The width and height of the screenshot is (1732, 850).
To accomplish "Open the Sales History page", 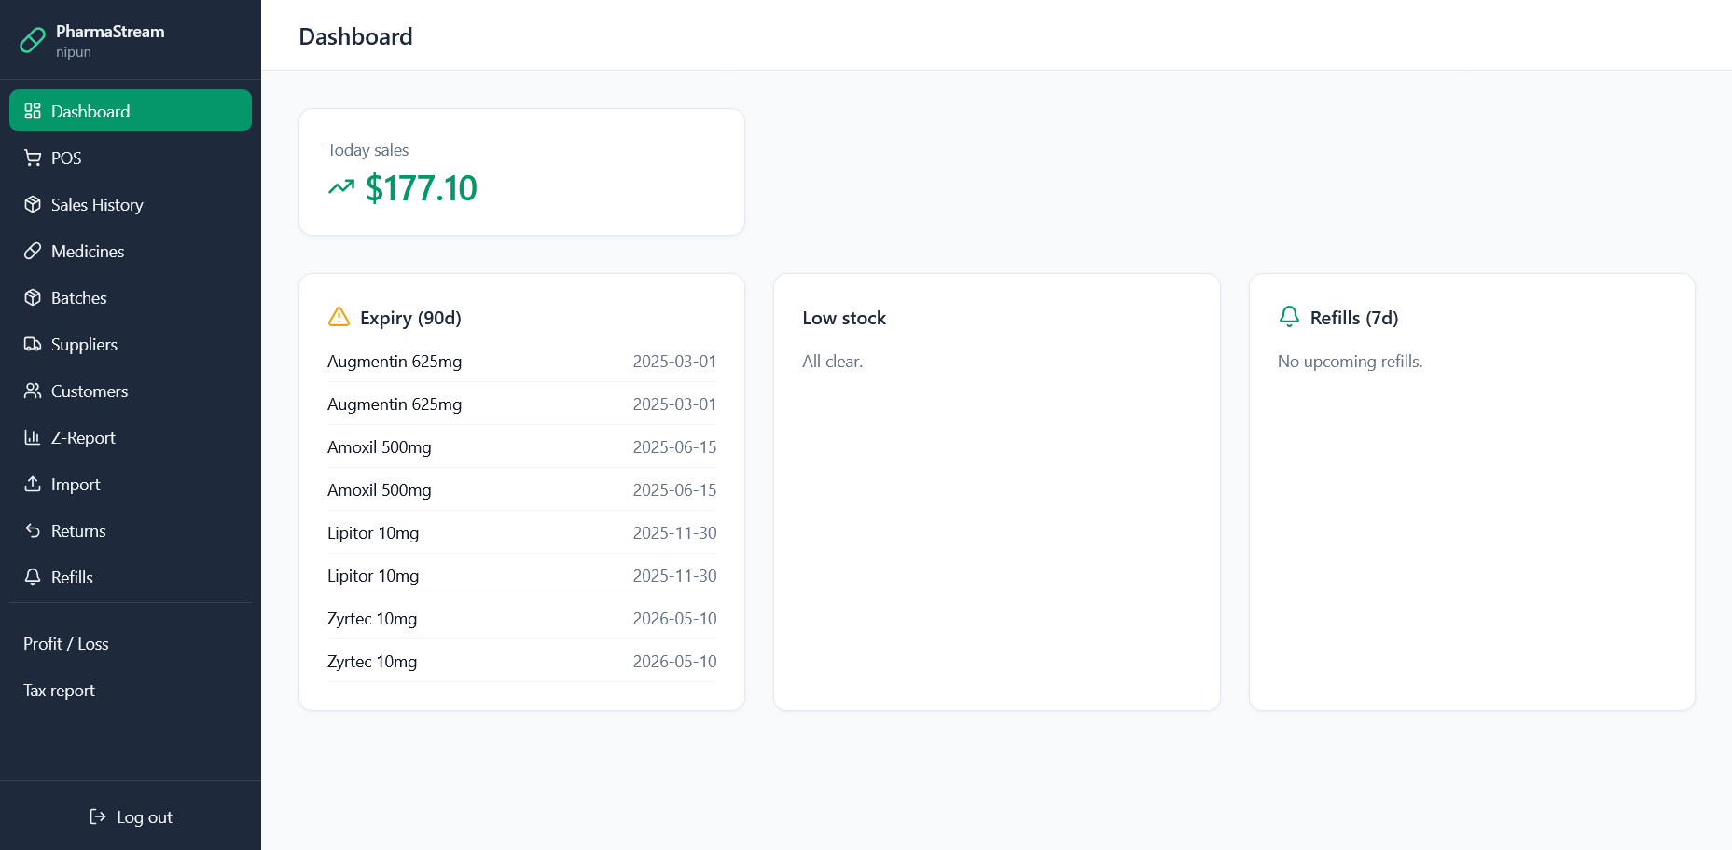I will pos(97,205).
